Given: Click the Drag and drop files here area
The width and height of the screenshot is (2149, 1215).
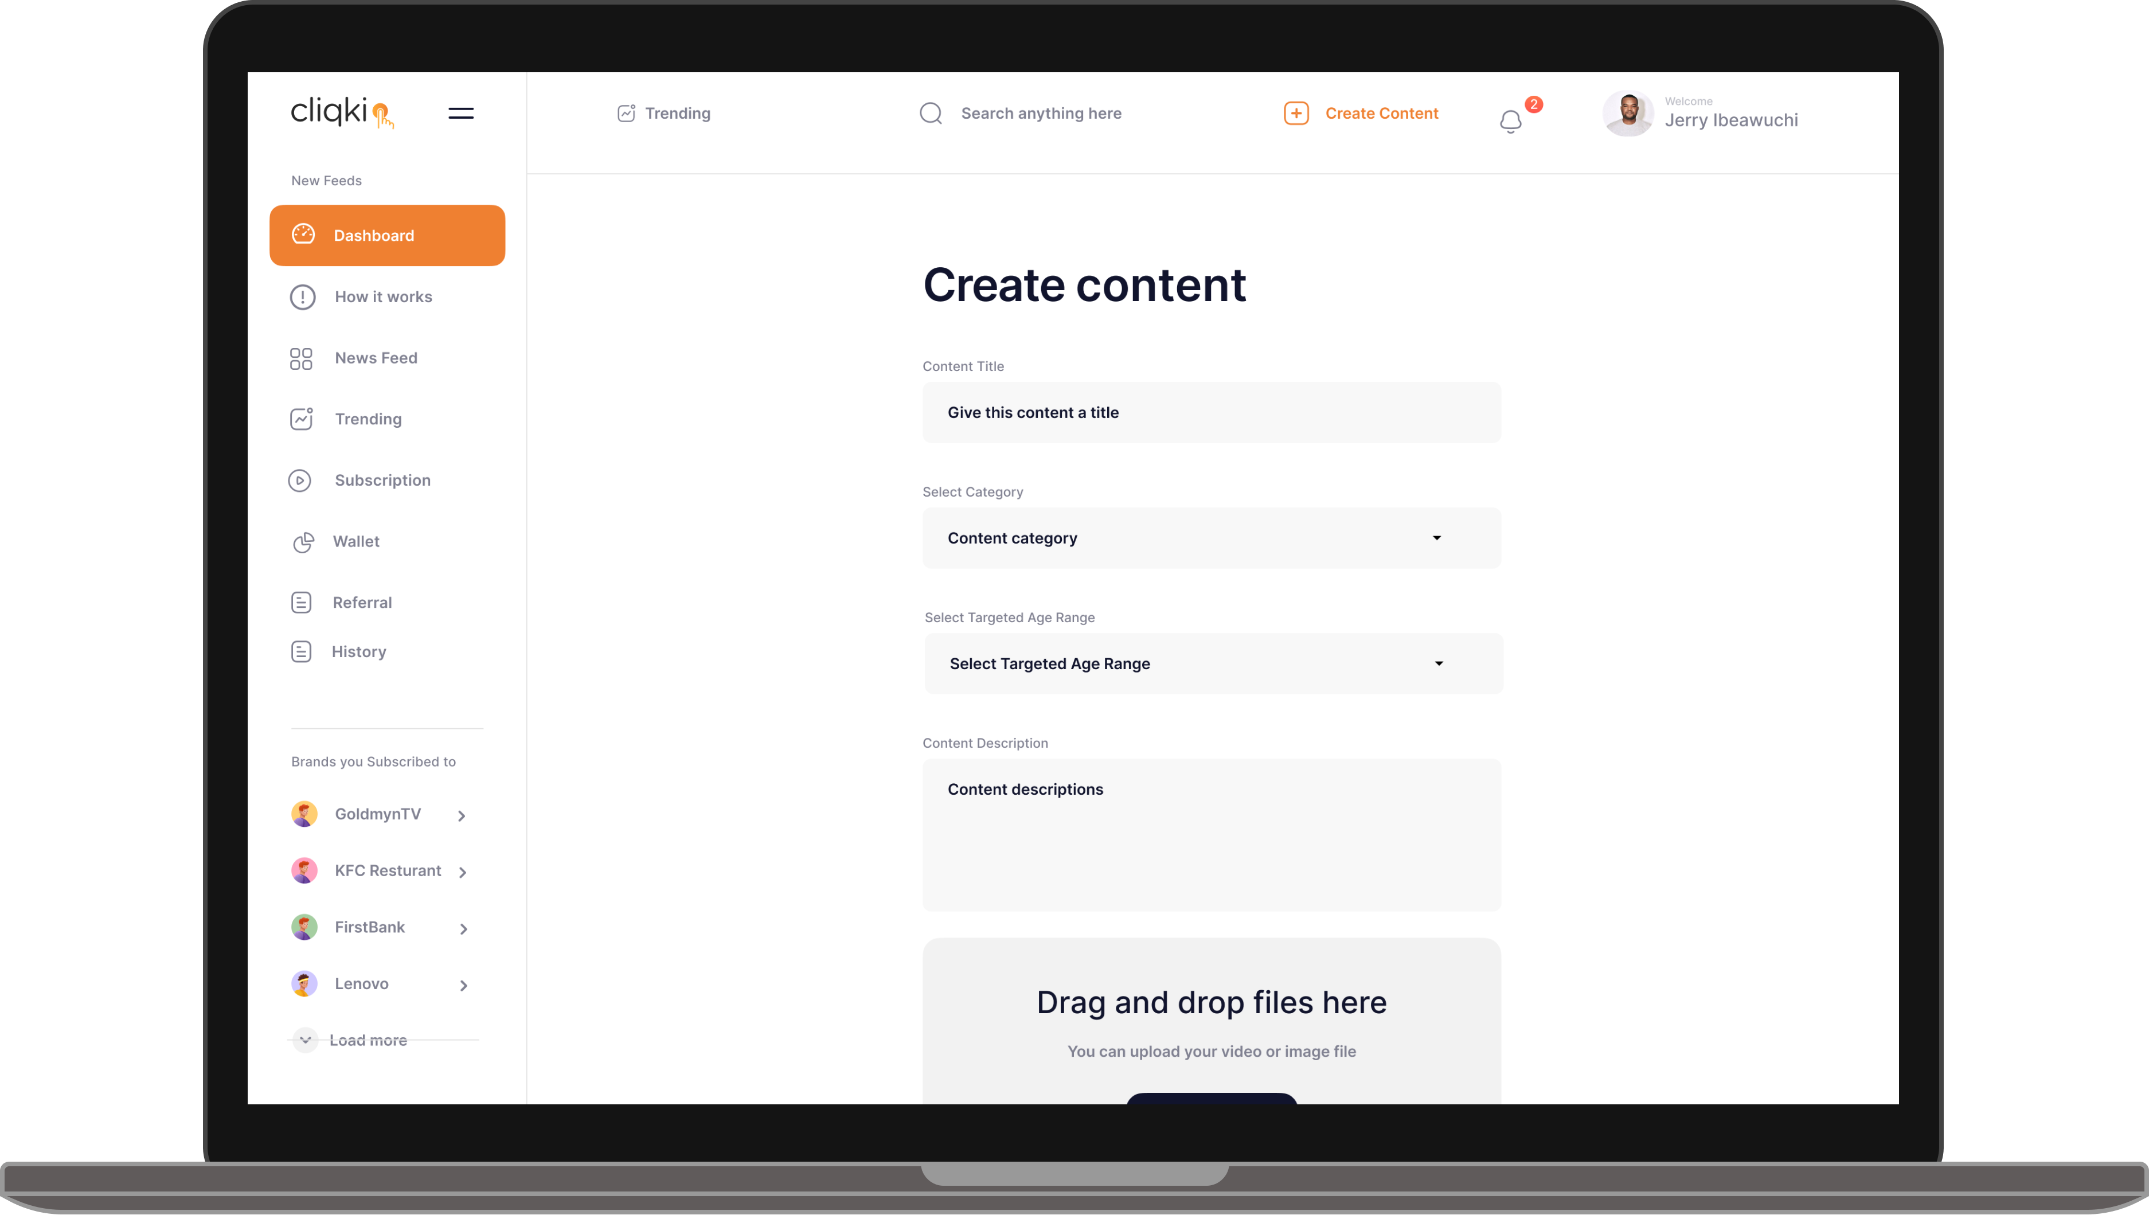Looking at the screenshot, I should pos(1212,1021).
